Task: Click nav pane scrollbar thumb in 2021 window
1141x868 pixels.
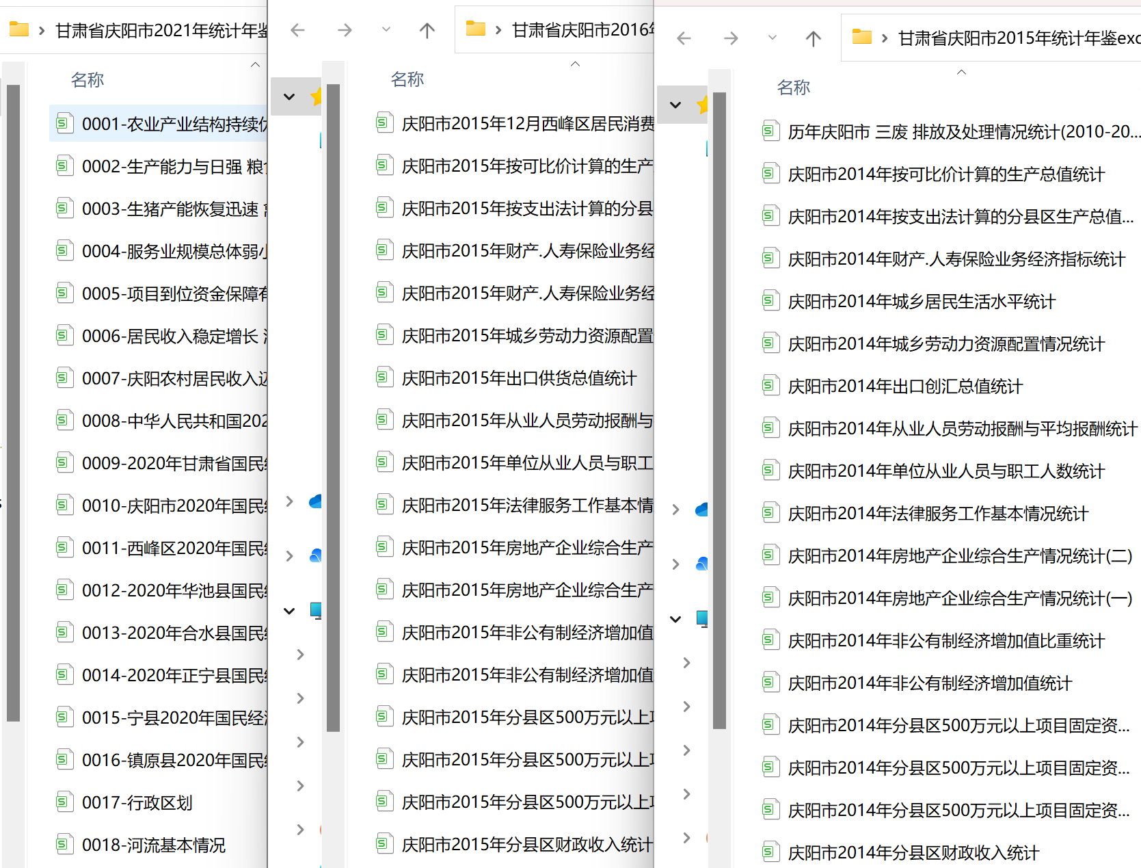Action: (x=13, y=403)
